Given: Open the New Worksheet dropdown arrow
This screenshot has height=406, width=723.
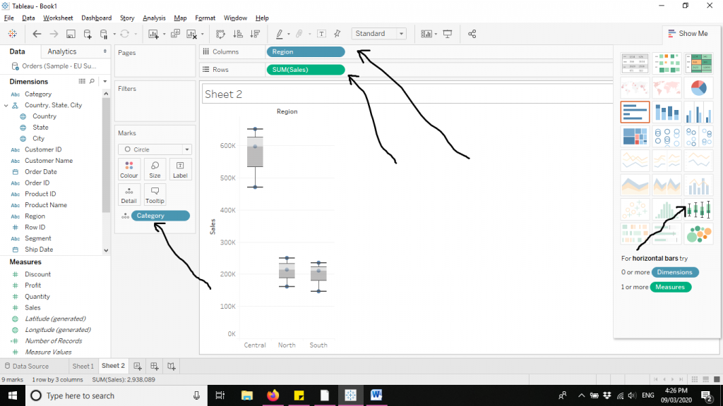Looking at the screenshot, I should [164, 34].
